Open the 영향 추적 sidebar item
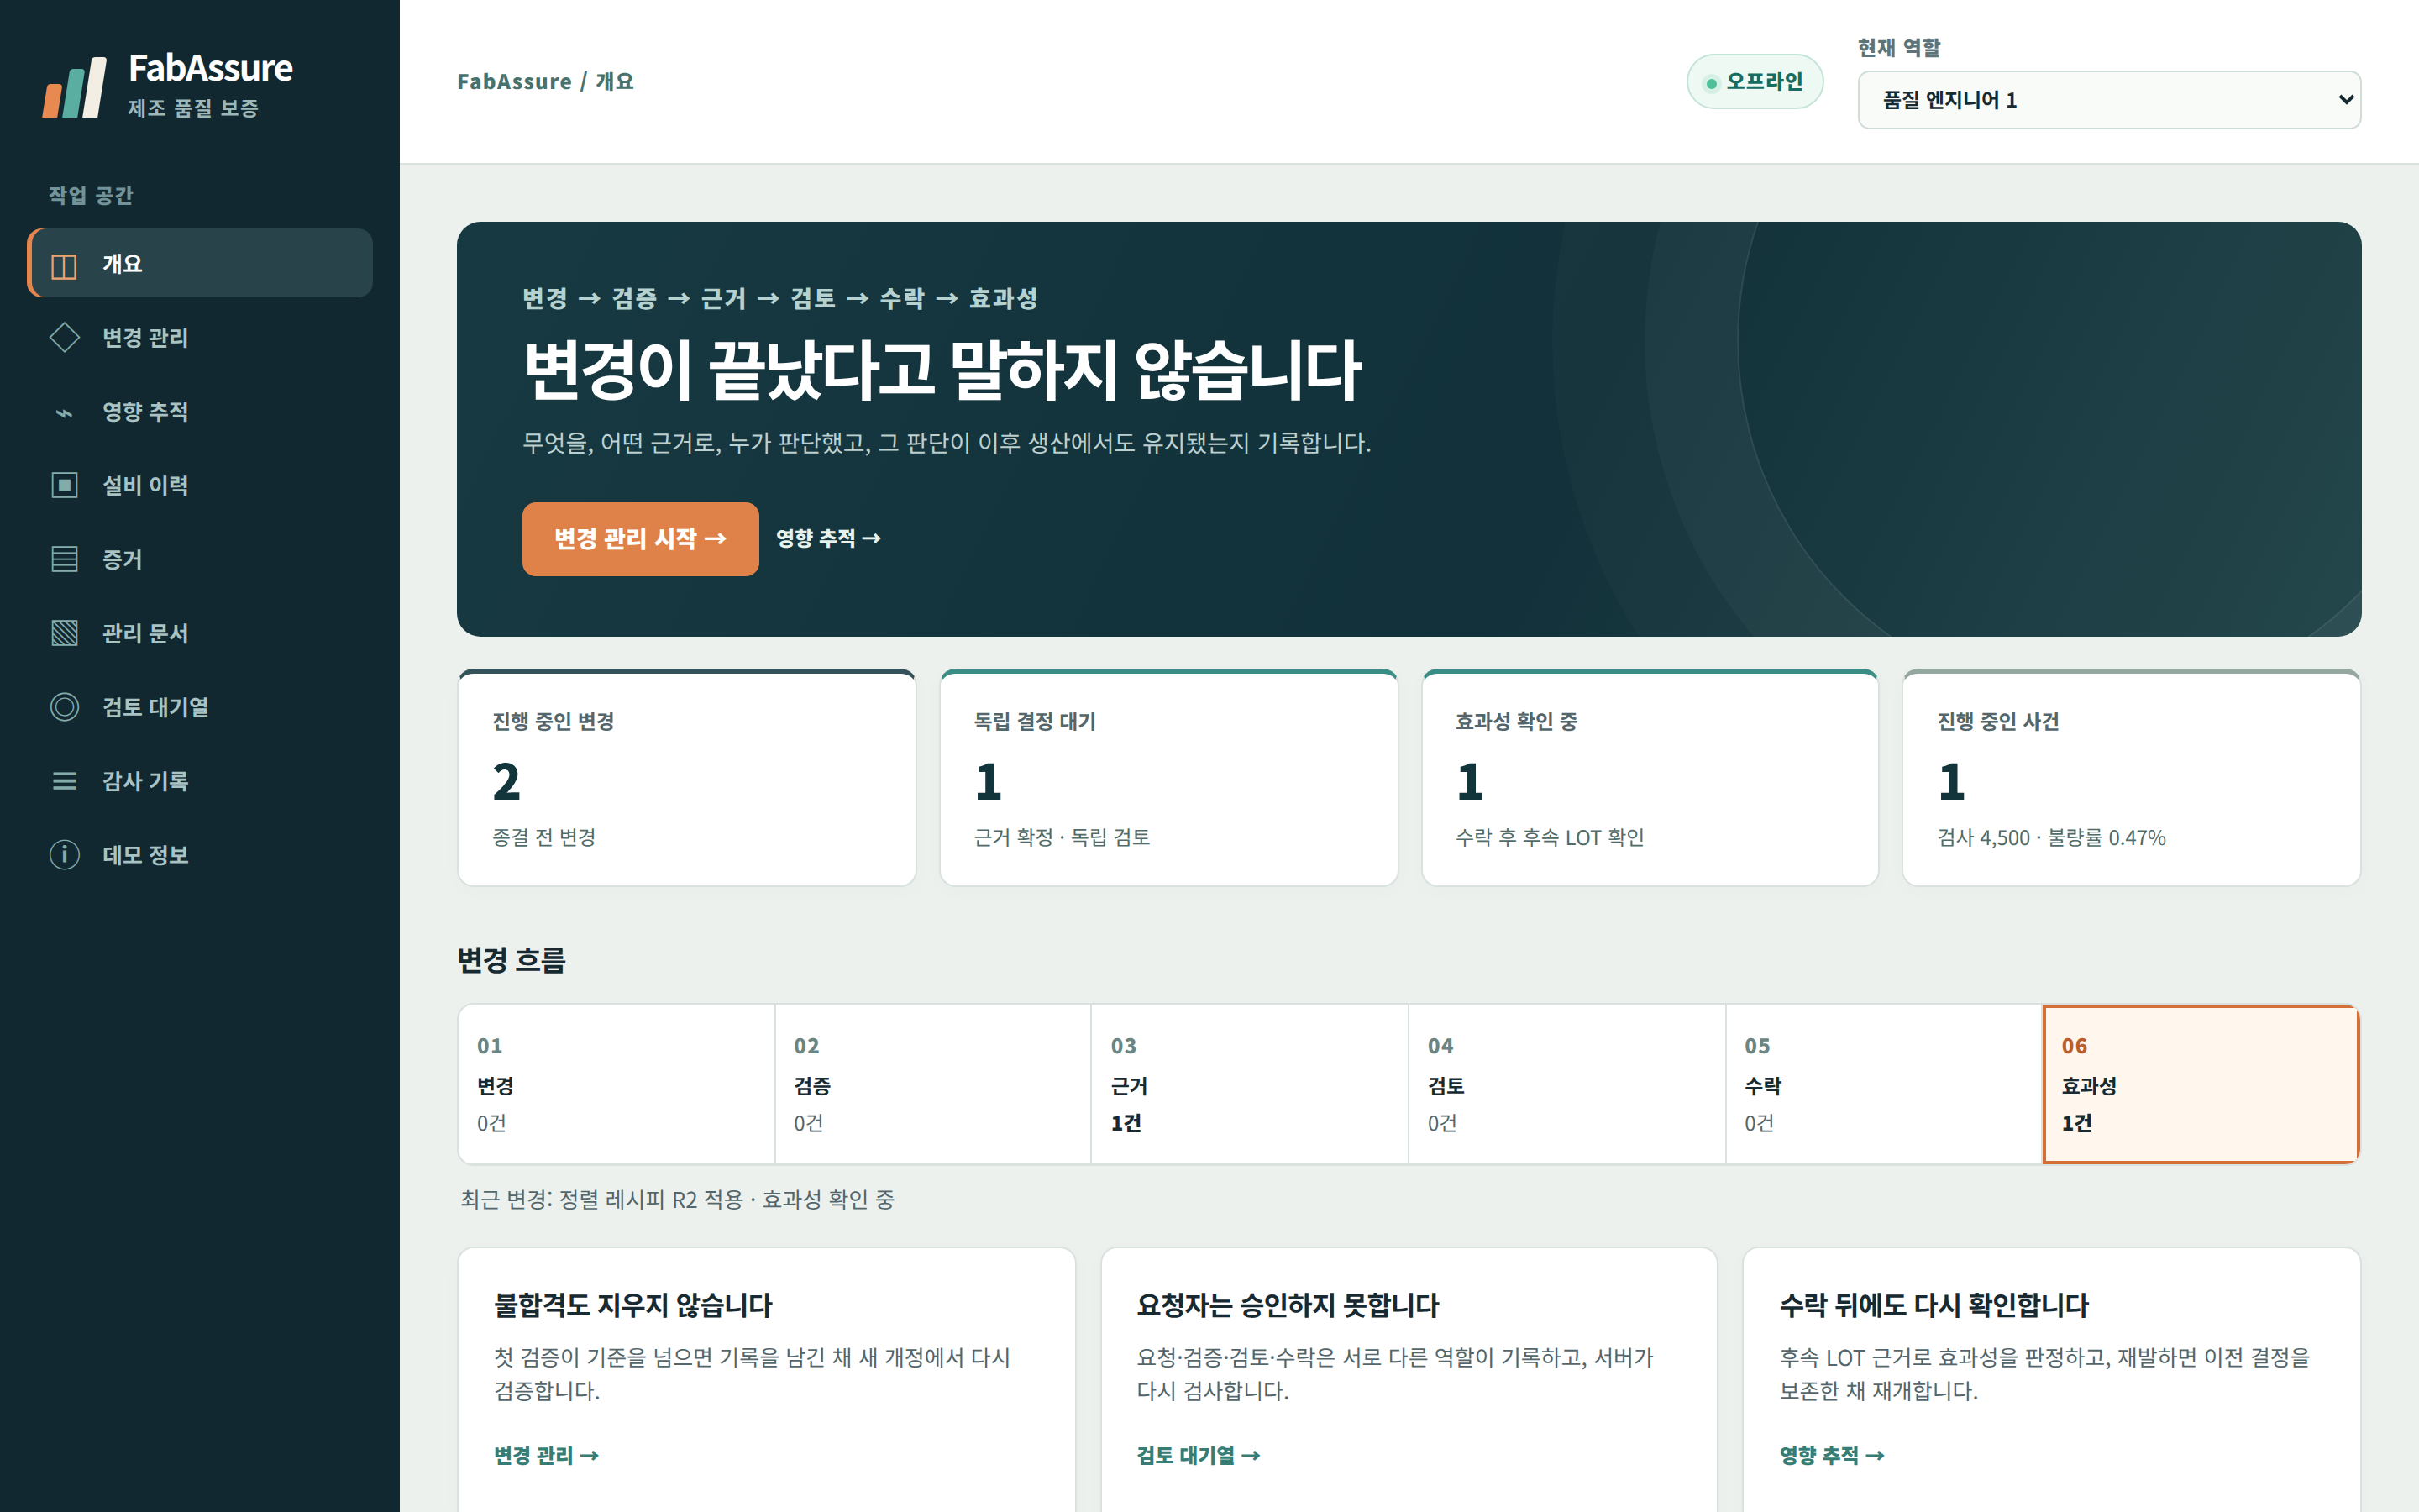This screenshot has height=1512, width=2419. [200, 412]
